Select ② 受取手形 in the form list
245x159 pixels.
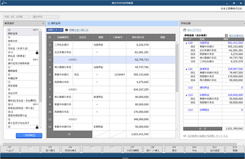pyautogui.click(x=23, y=39)
